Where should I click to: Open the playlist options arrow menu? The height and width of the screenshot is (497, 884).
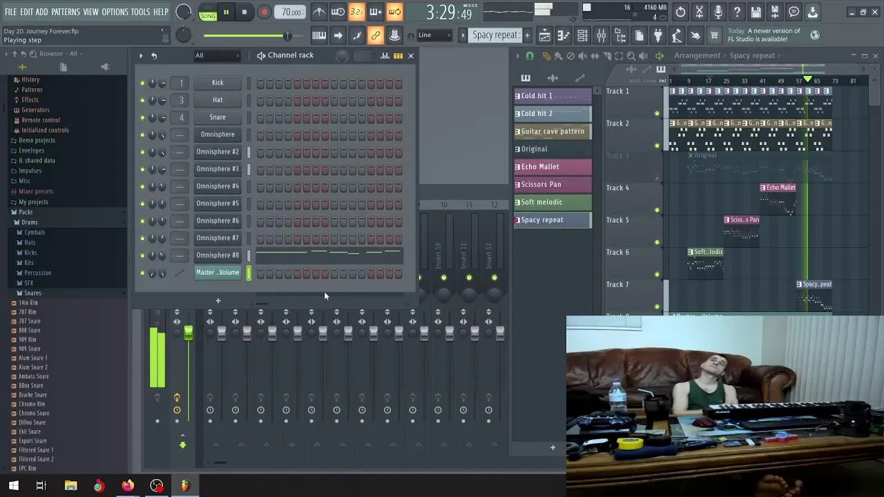(517, 56)
